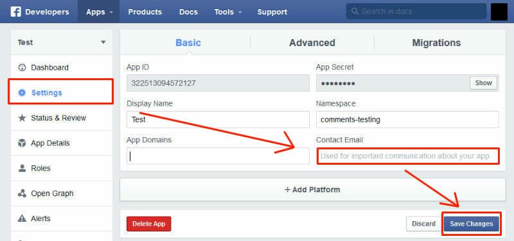The width and height of the screenshot is (514, 241).
Task: Click the "App Domains" label
Action: tap(149, 140)
